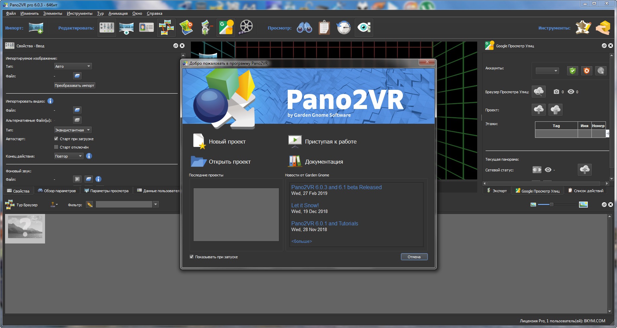Open the Animation film reel icon
Viewport: 617px width, 328px height.
246,28
